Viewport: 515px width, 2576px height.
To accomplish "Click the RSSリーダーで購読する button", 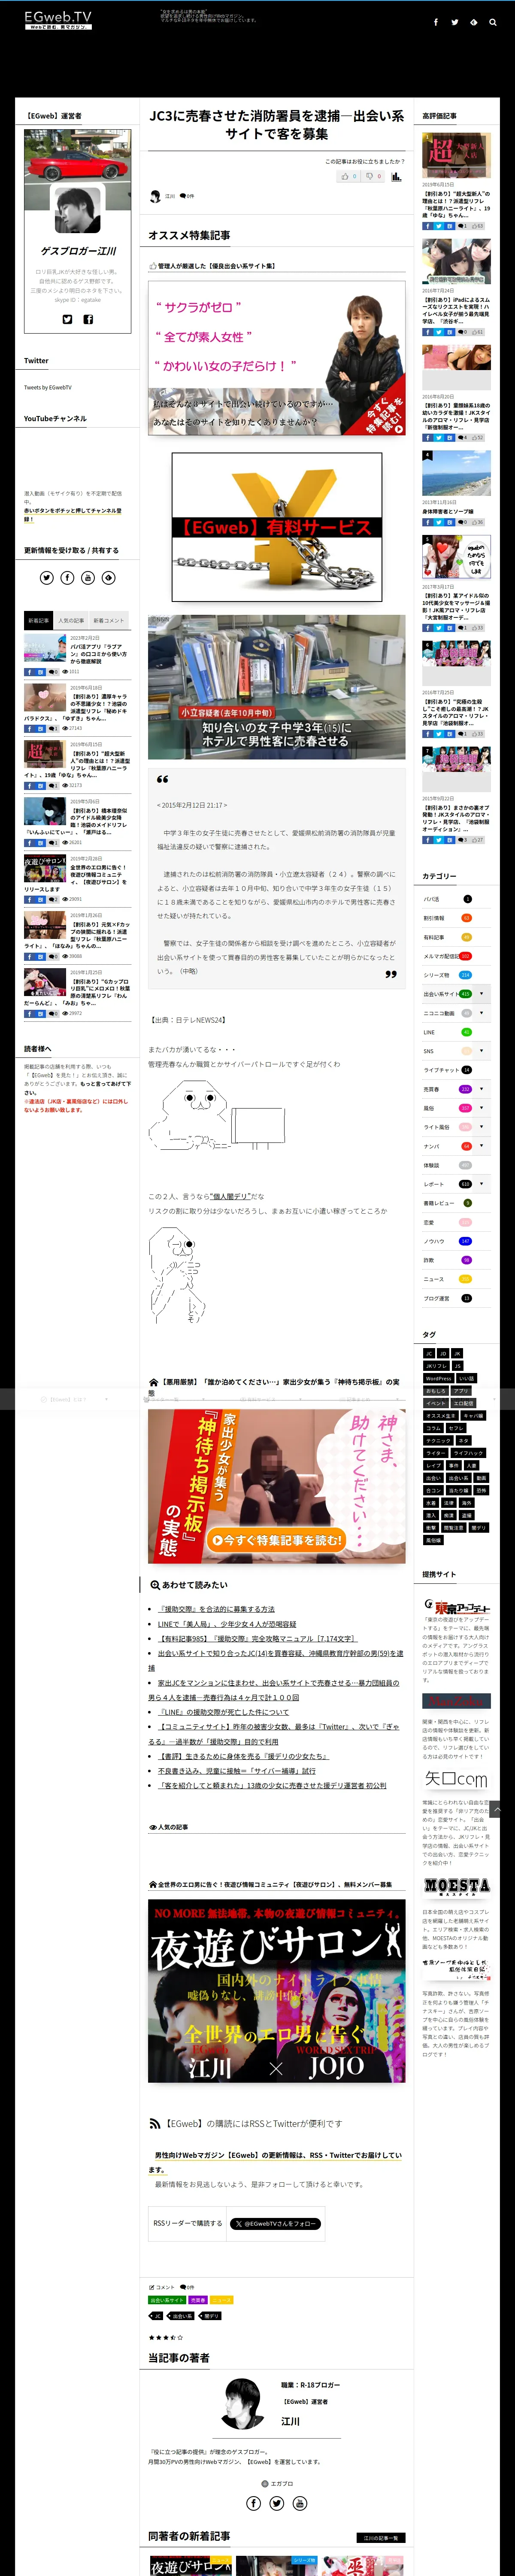I will (187, 2223).
